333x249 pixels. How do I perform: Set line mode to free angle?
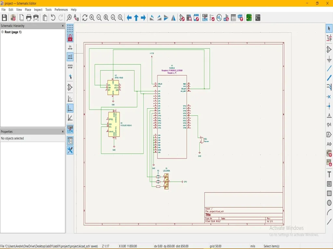pos(70,99)
